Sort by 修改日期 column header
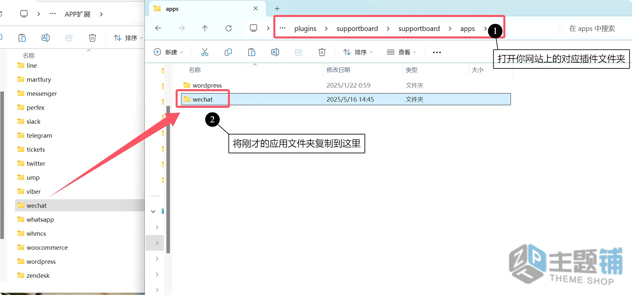This screenshot has height=295, width=632. coord(338,70)
